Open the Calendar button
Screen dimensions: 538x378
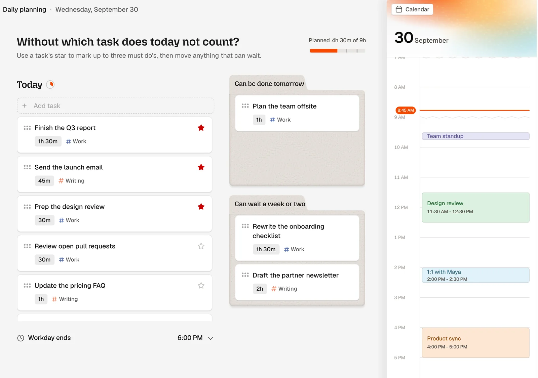(x=412, y=9)
